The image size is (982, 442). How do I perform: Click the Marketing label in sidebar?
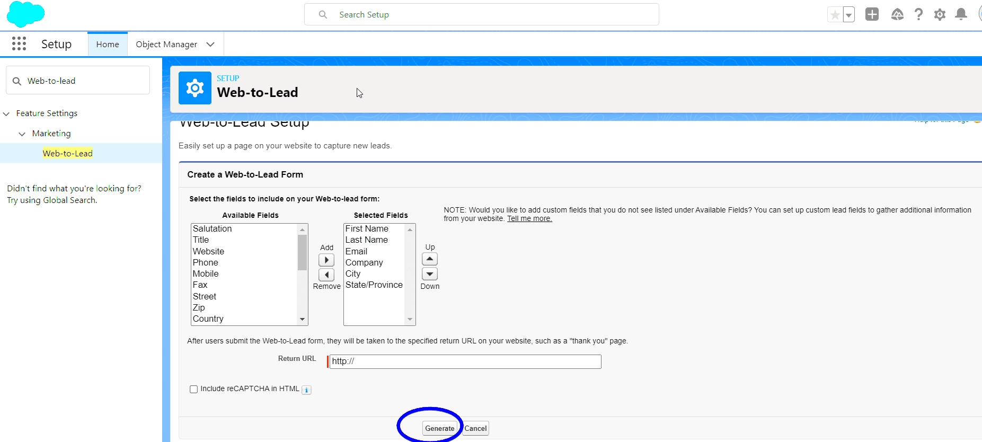pyautogui.click(x=51, y=134)
